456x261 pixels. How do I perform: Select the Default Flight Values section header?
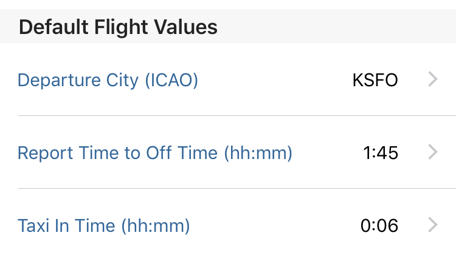pyautogui.click(x=118, y=27)
